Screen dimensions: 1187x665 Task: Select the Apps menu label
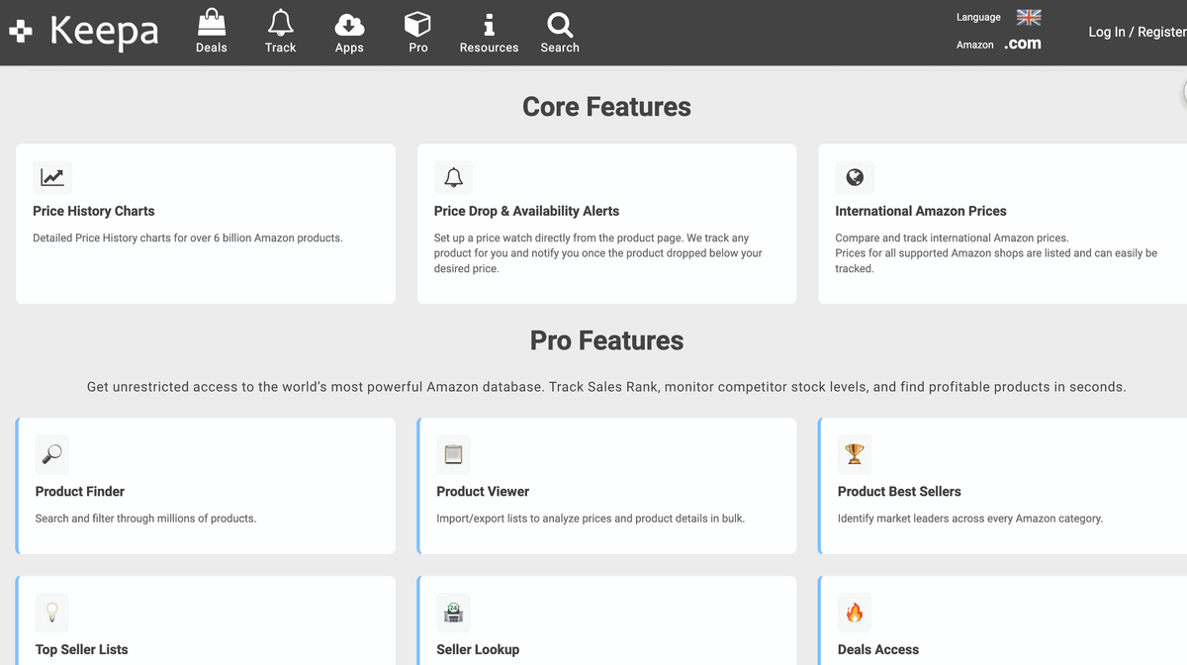pos(349,47)
